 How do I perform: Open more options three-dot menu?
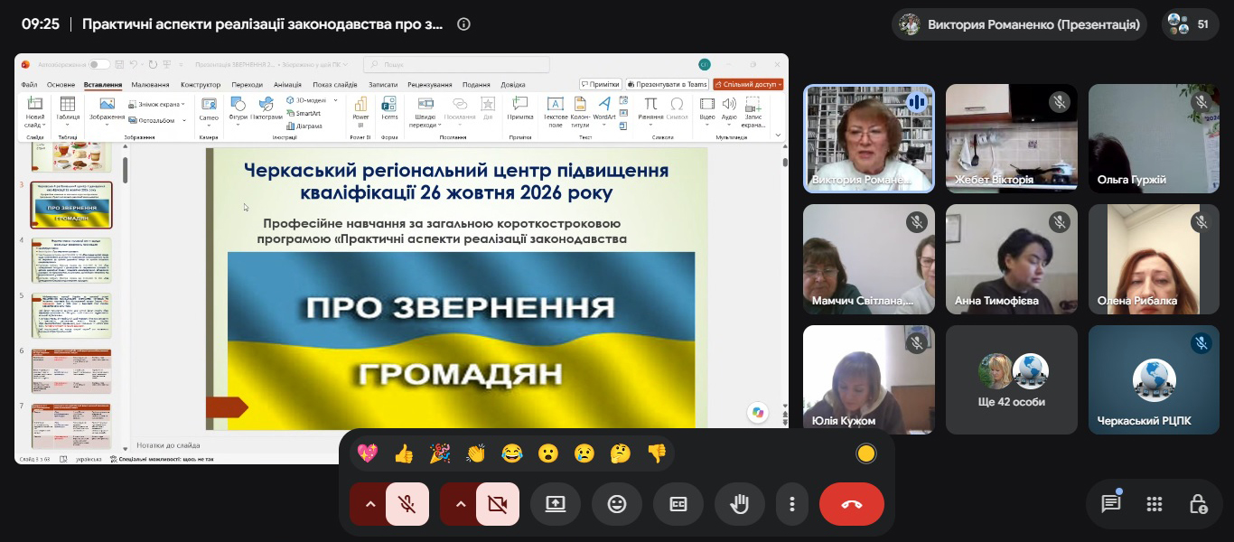coord(792,504)
